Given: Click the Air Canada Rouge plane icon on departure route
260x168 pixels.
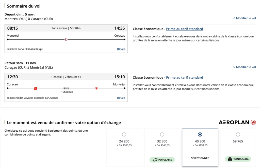Looking at the screenshot, I should 66,40.
